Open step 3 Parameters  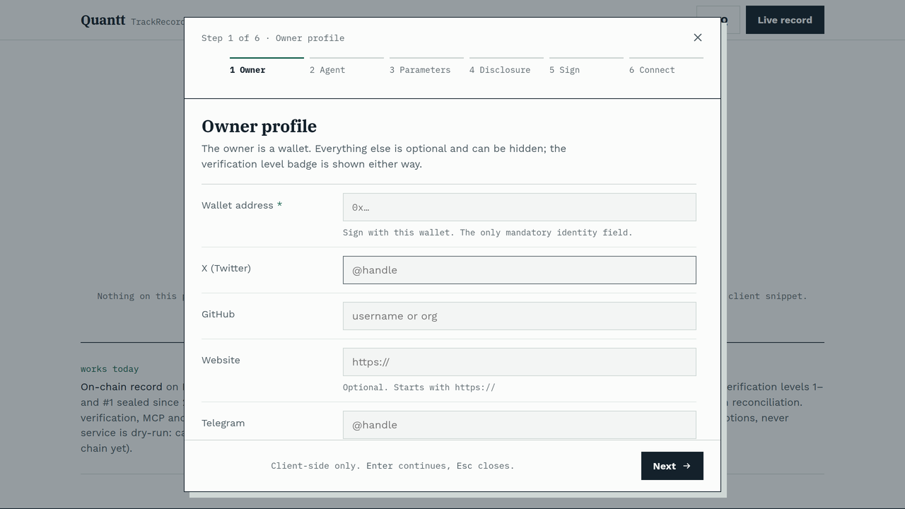click(426, 66)
